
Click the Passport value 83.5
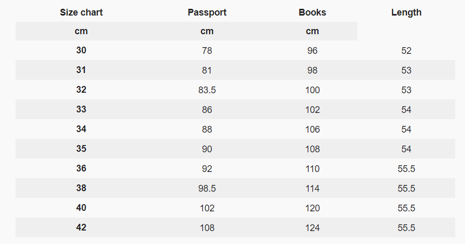click(x=207, y=90)
